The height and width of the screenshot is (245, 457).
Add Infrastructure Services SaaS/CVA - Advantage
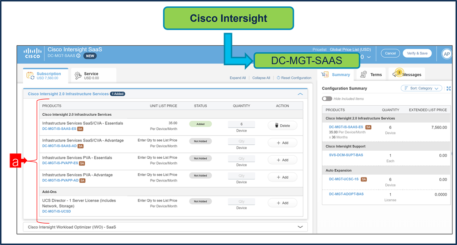point(282,143)
